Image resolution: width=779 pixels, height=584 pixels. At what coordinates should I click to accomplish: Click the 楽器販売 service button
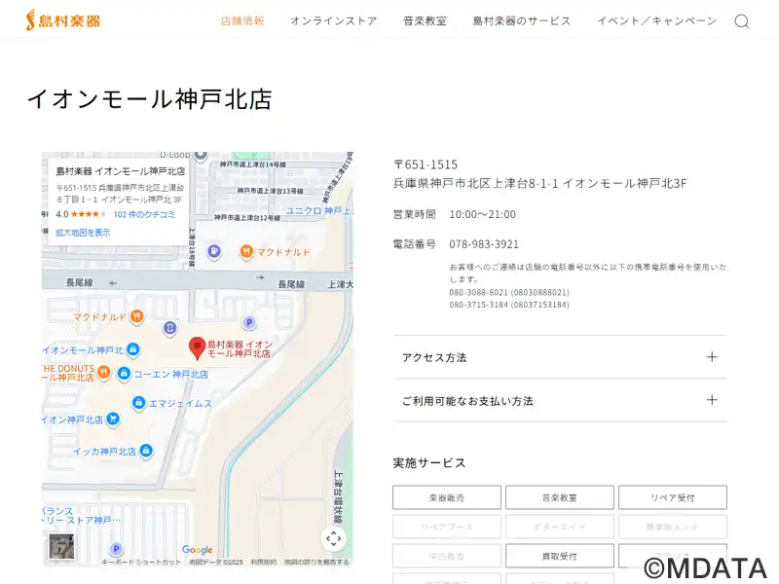(447, 497)
